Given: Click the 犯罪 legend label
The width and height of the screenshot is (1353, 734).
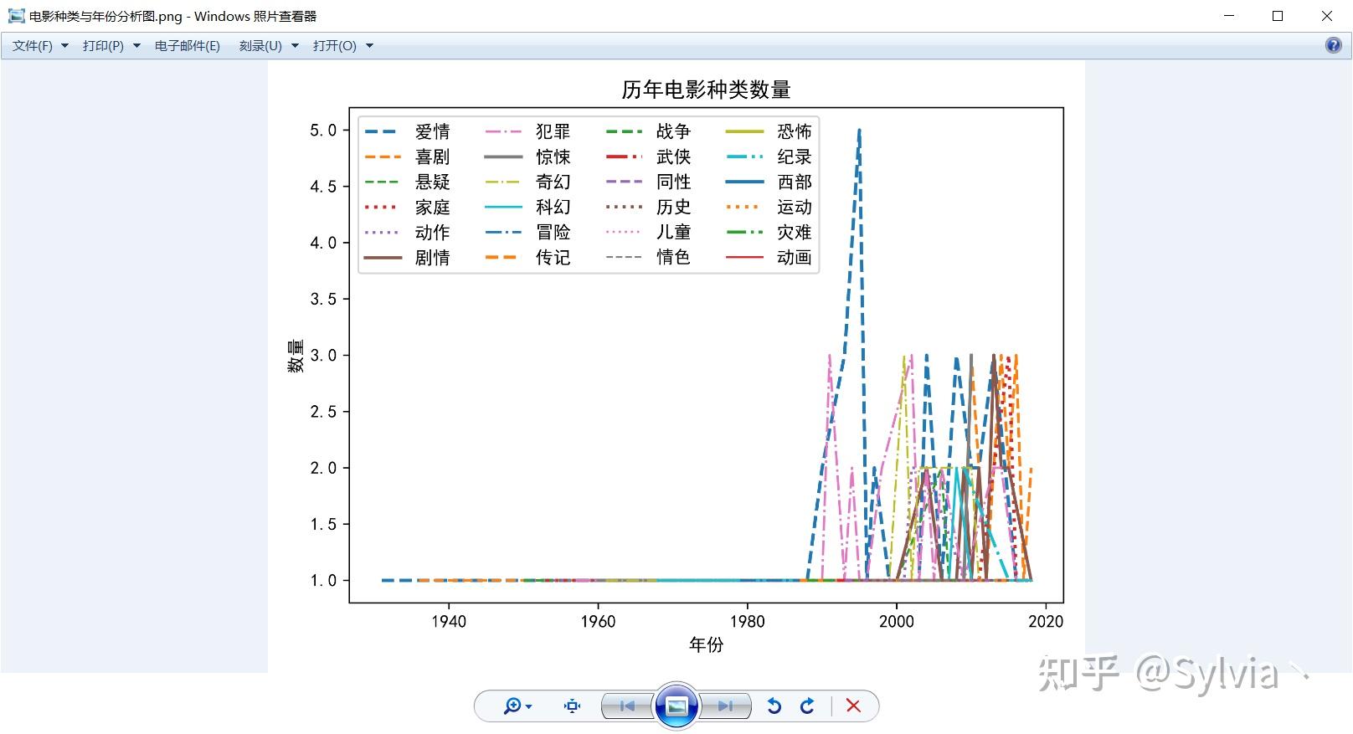Looking at the screenshot, I should 553,131.
